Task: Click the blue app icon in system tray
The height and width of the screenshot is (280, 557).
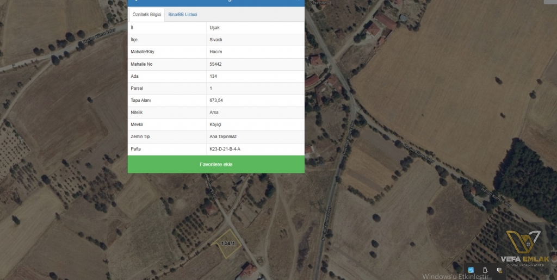Action: click(x=471, y=270)
